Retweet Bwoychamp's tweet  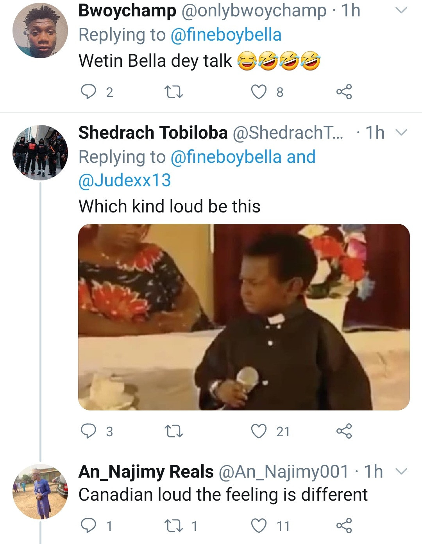173,92
